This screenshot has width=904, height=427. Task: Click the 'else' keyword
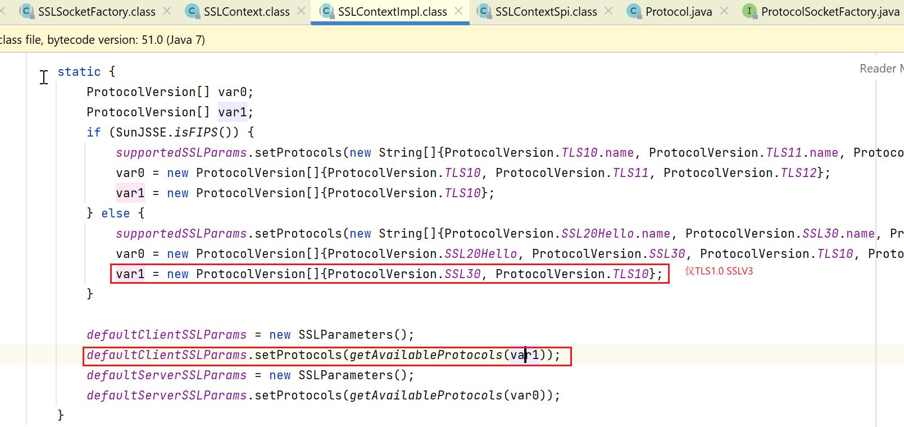(x=116, y=213)
